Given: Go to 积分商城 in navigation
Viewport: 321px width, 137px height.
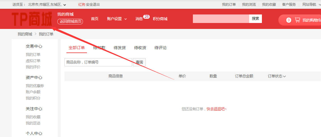Looking at the screenshot, I should (x=160, y=19).
